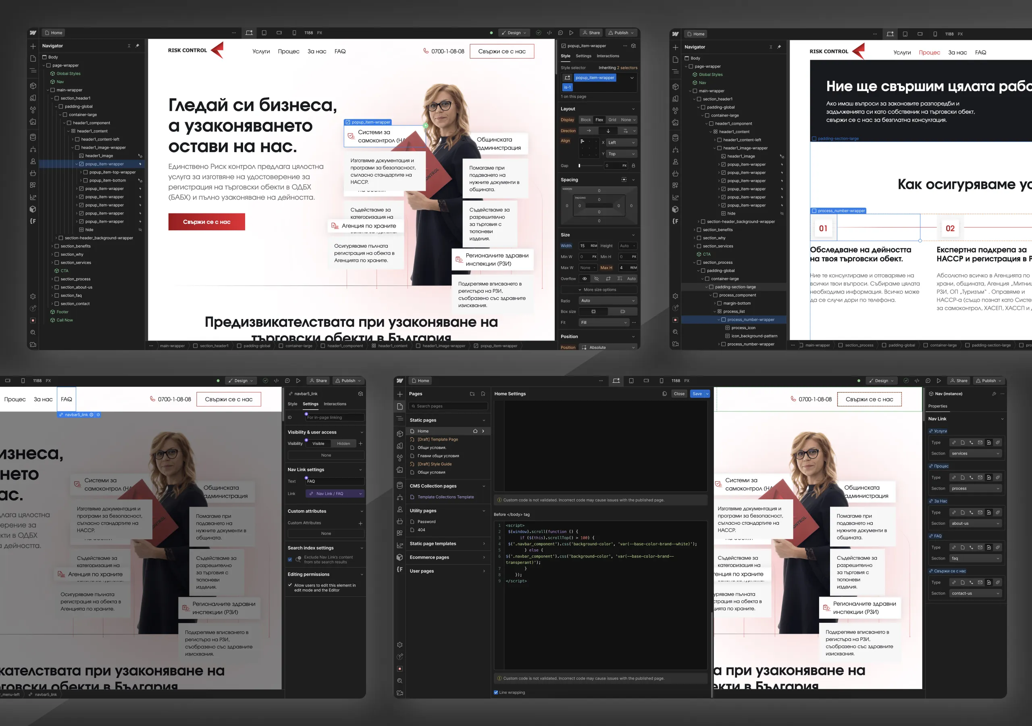Open the CMS Collections panel
Image resolution: width=1032 pixels, height=726 pixels.
(33, 137)
